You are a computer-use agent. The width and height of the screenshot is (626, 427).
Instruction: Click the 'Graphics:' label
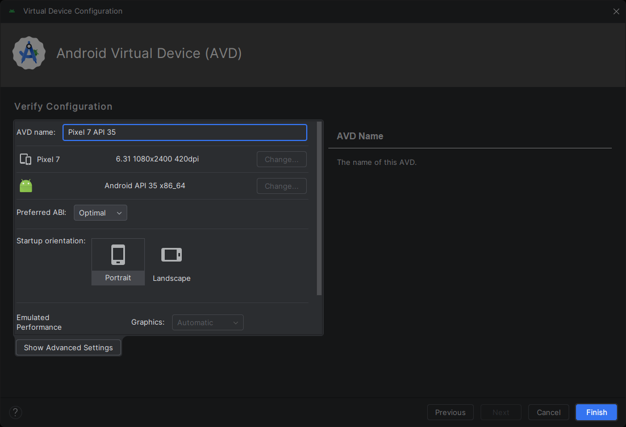click(x=148, y=322)
